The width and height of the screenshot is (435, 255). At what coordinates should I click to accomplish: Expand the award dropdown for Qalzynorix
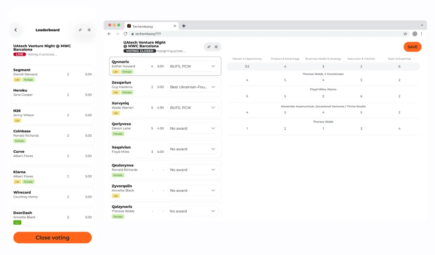tap(193, 211)
